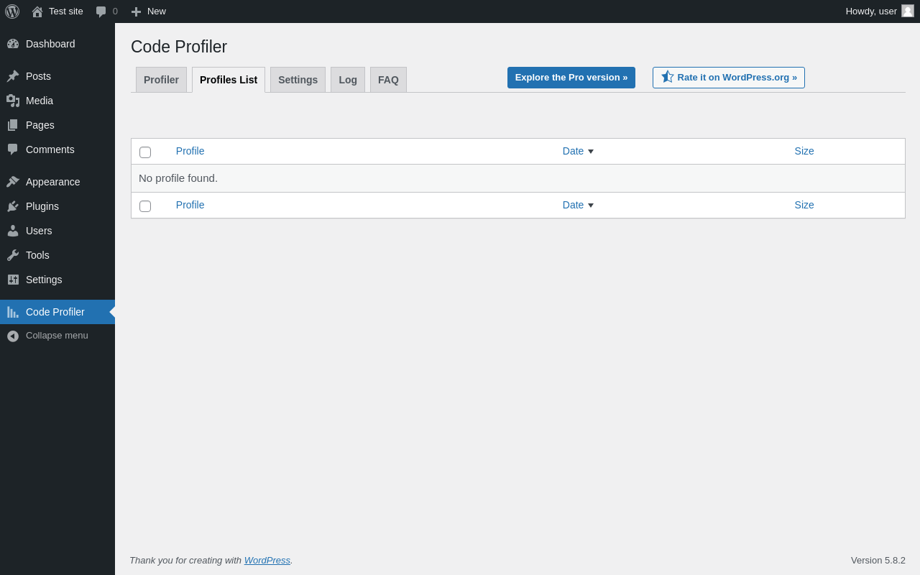Click the header Date column label
This screenshot has width=920, height=575.
[x=574, y=151]
